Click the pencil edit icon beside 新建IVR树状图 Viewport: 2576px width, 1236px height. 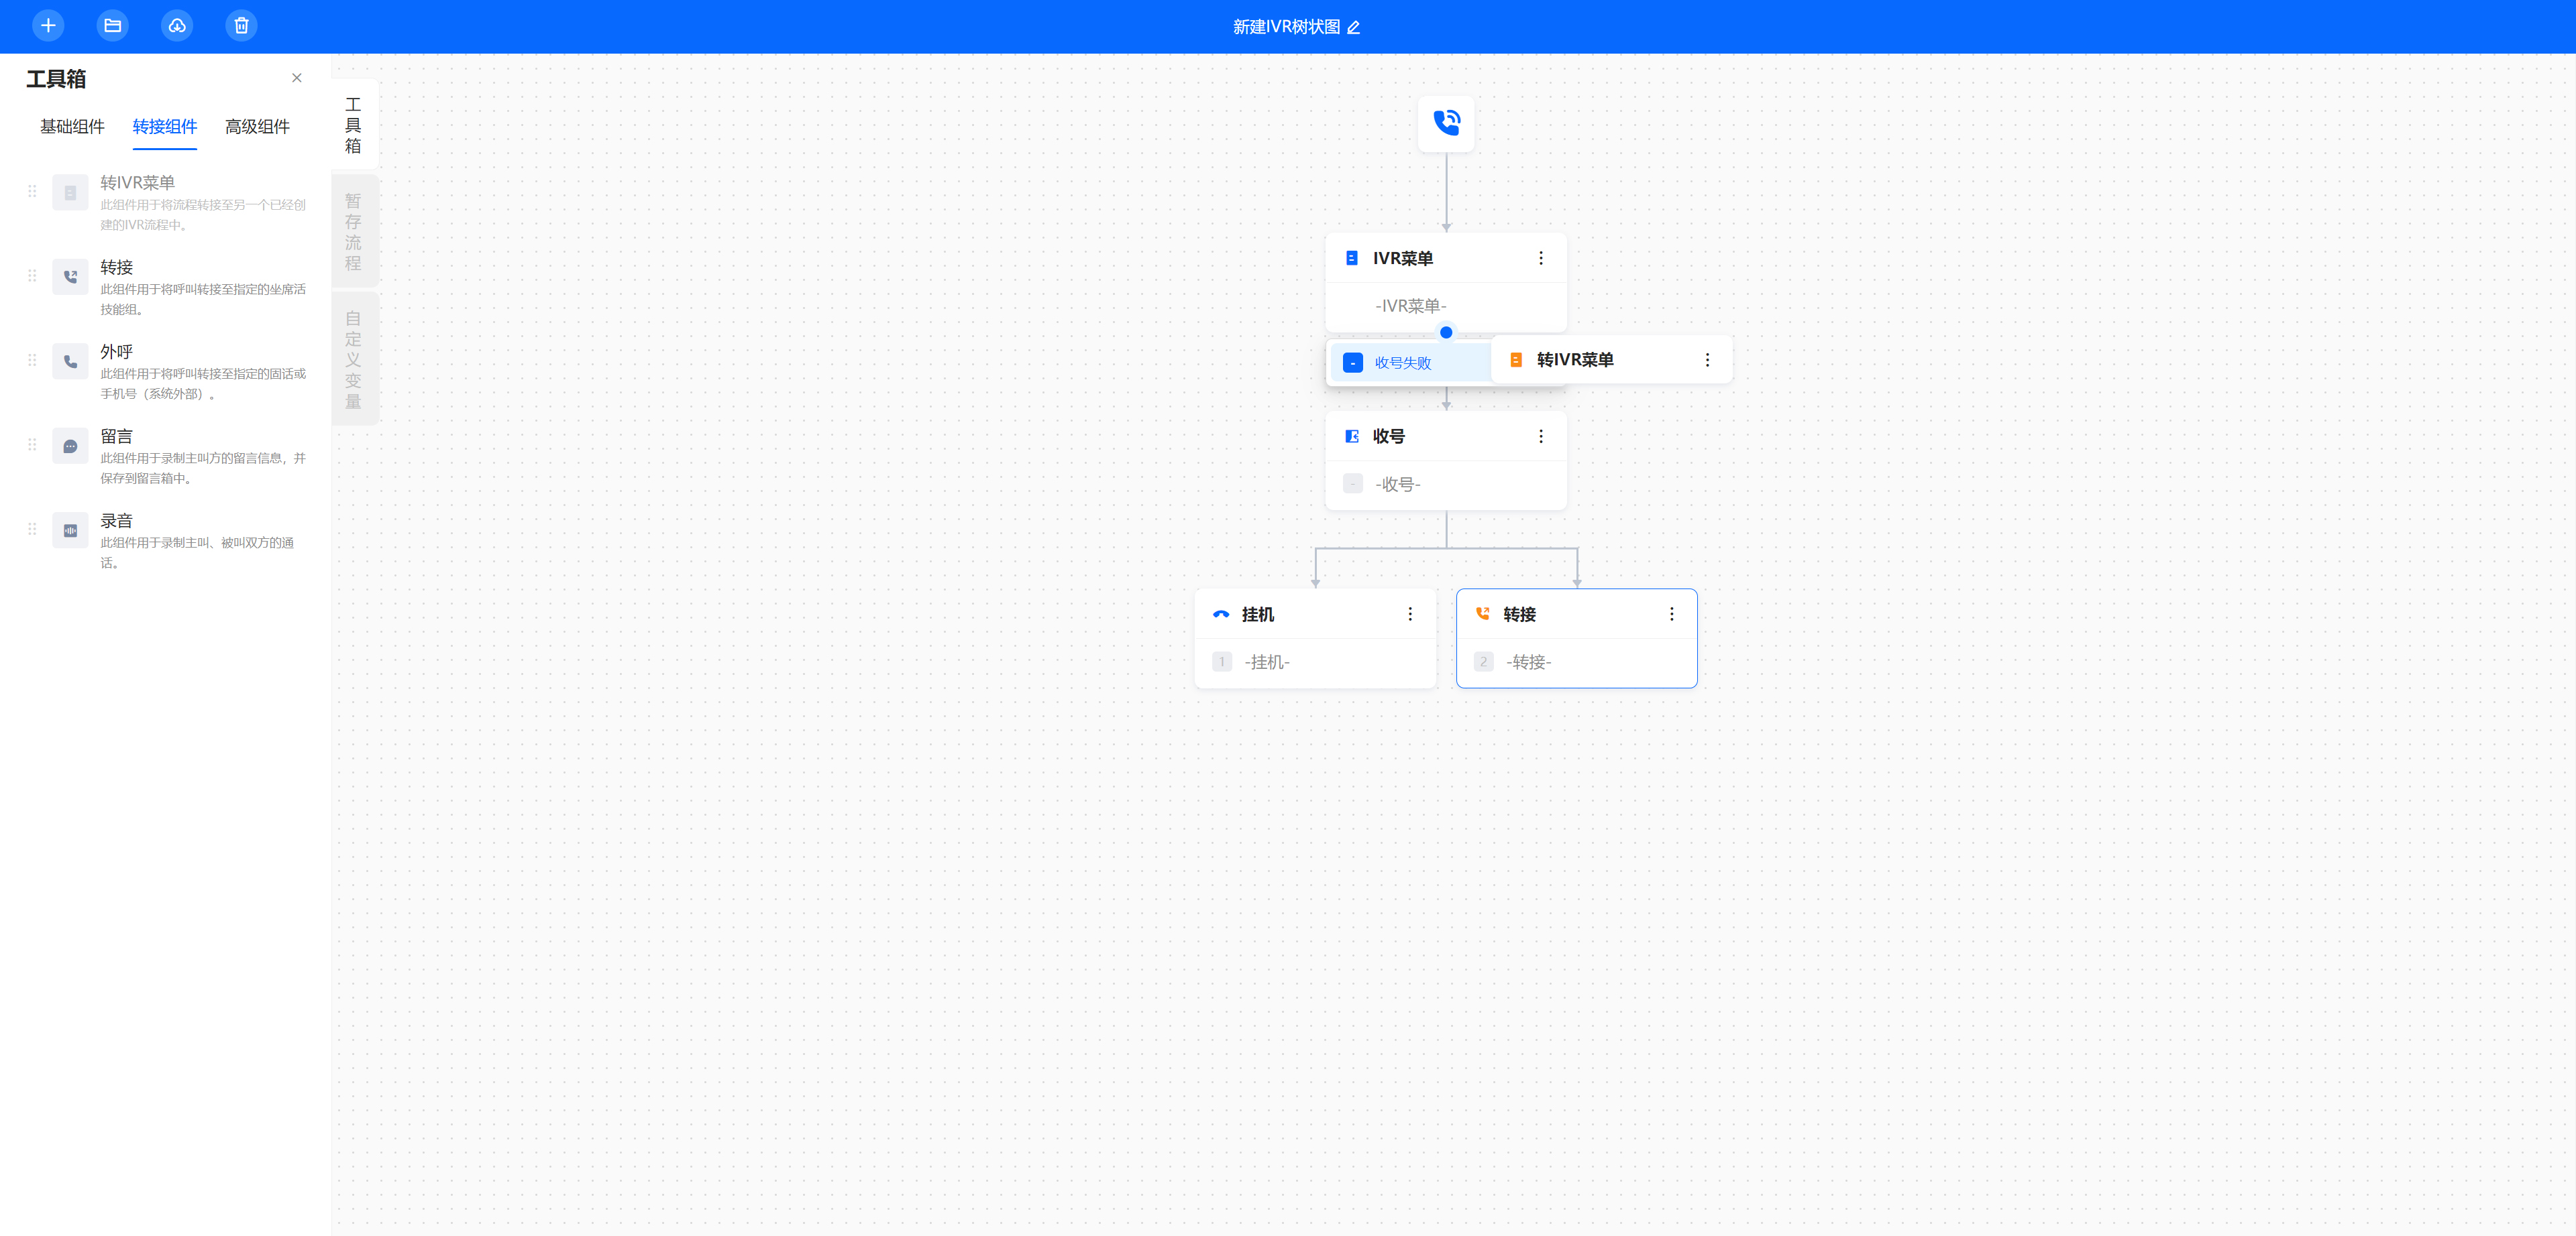coord(1353,27)
